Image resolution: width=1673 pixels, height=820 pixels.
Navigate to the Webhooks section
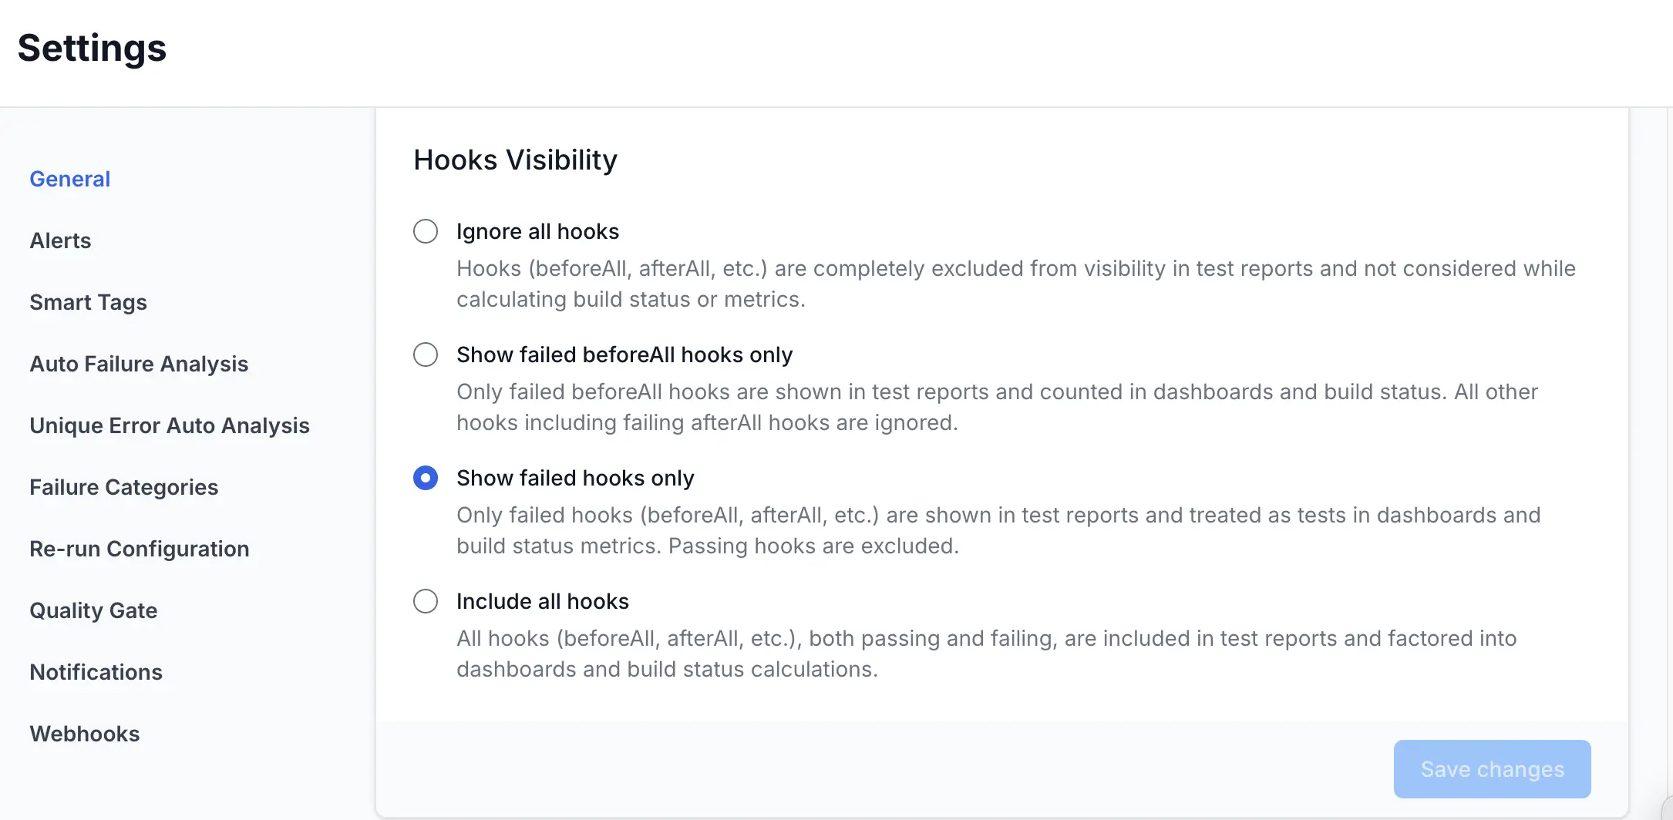point(85,733)
